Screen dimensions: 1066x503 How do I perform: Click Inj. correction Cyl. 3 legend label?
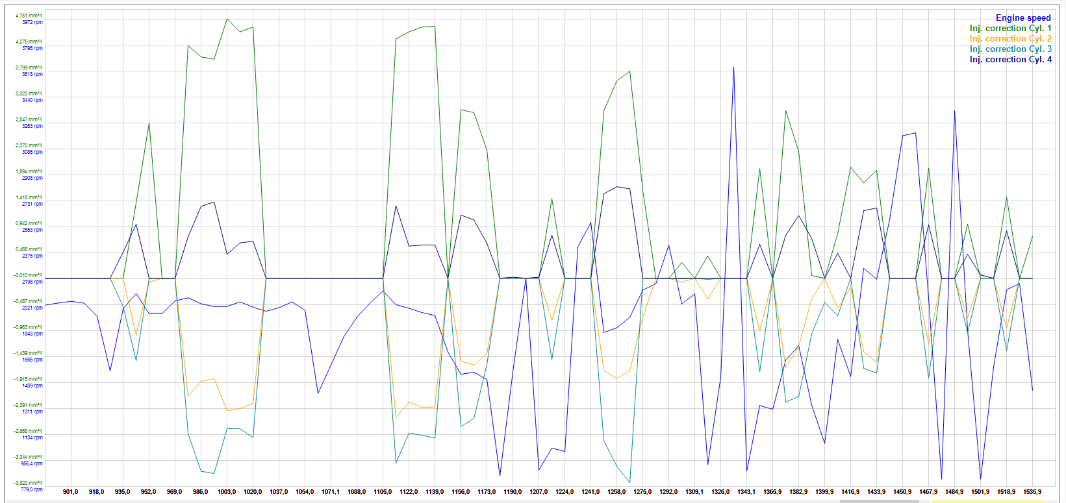tap(1010, 49)
